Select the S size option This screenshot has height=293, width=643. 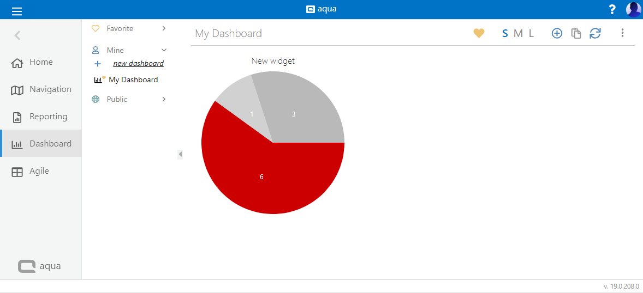505,34
